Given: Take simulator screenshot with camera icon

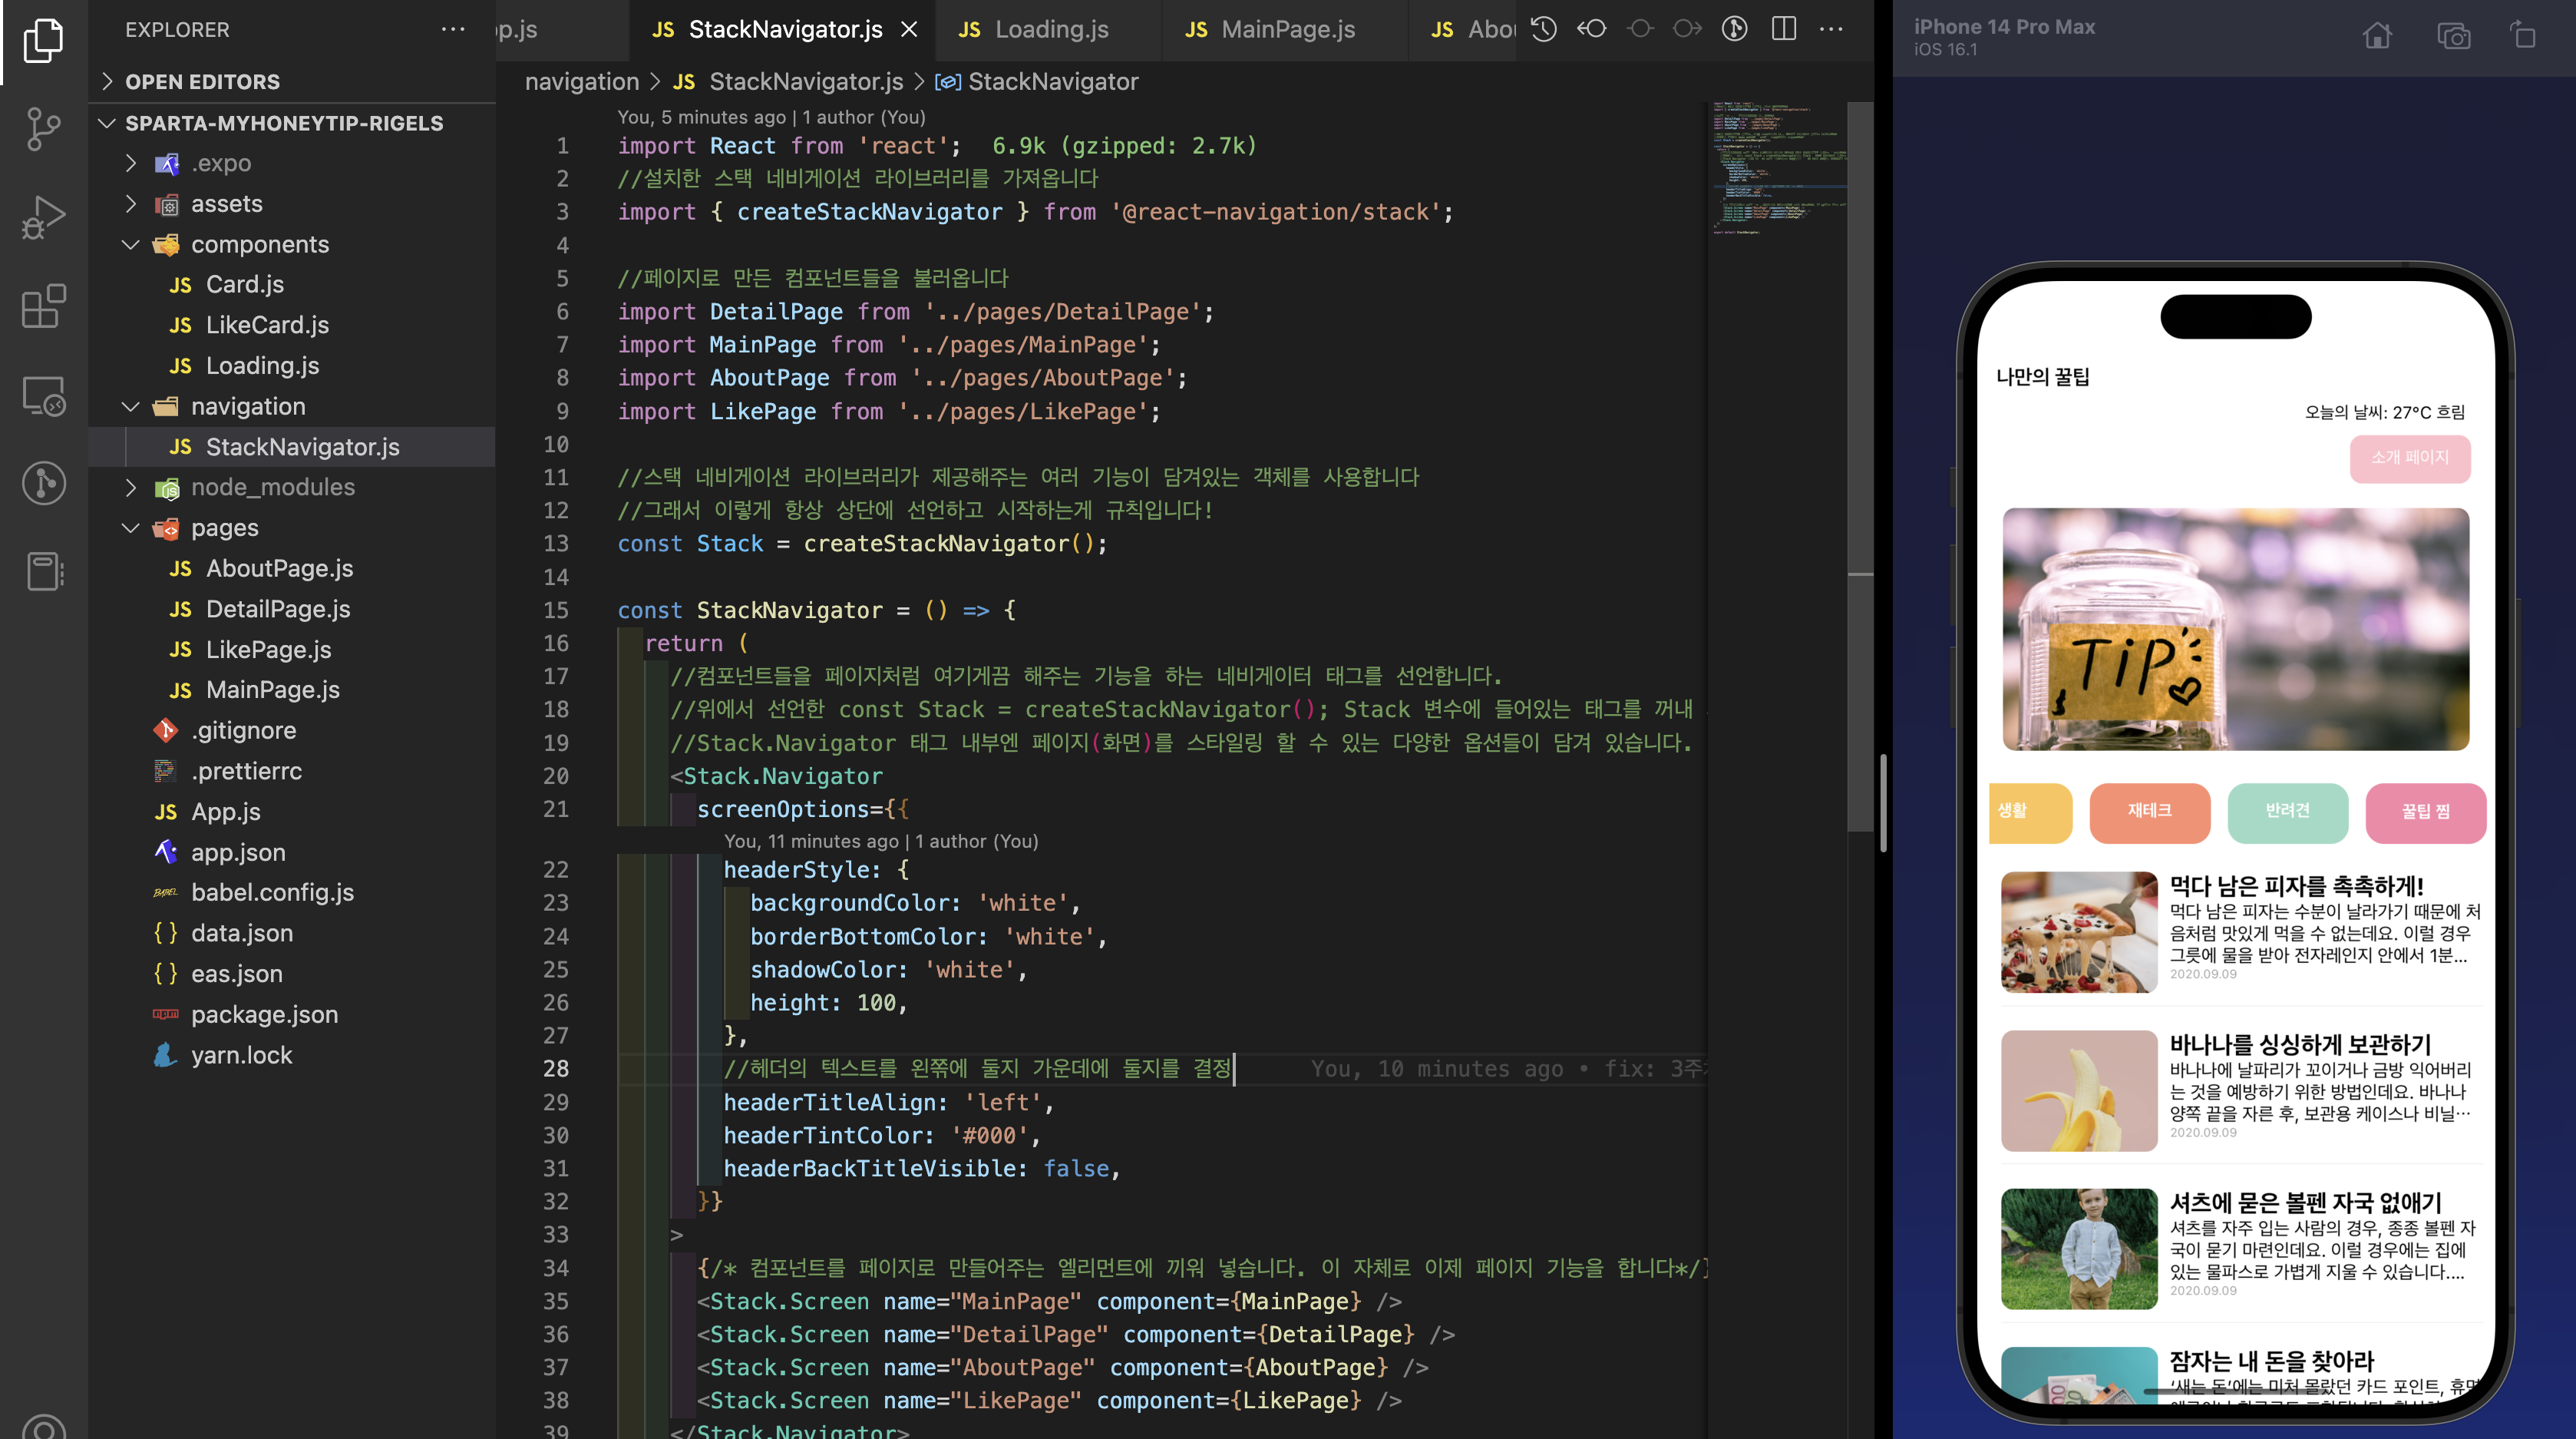Looking at the screenshot, I should [2453, 37].
